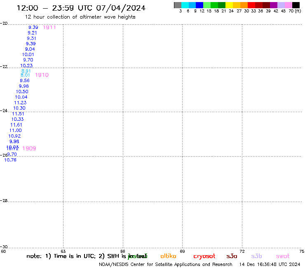The height and width of the screenshot is (268, 305).
Task: Click the latitude axis label -30
Action: (4, 247)
